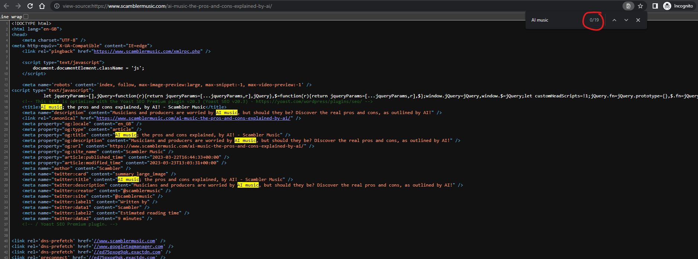Click highlighted 'AI music' in og:description line
The width and height of the screenshot is (698, 259).
tap(245, 140)
